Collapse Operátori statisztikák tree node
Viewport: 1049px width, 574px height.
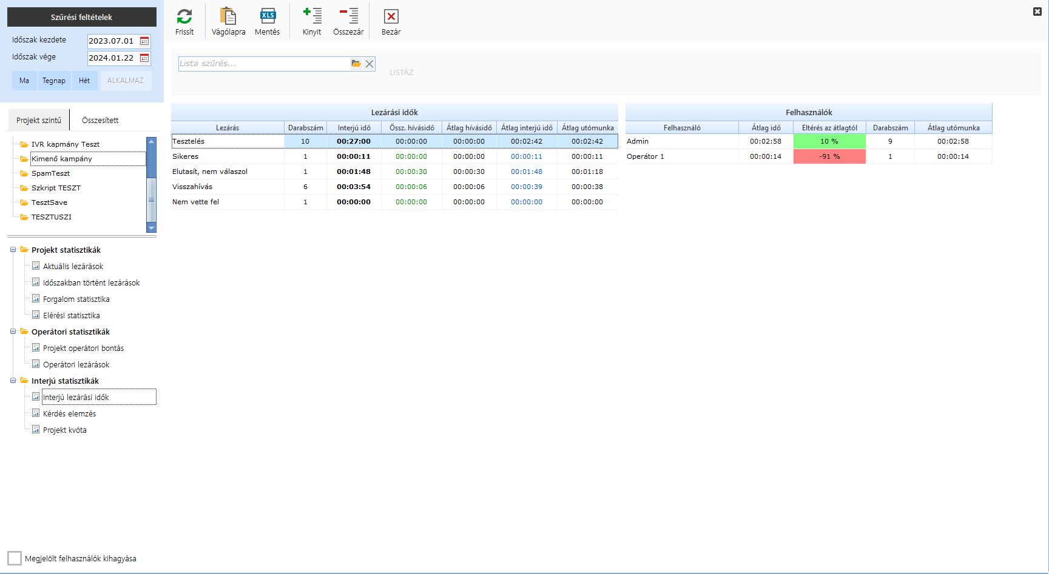[x=13, y=332]
